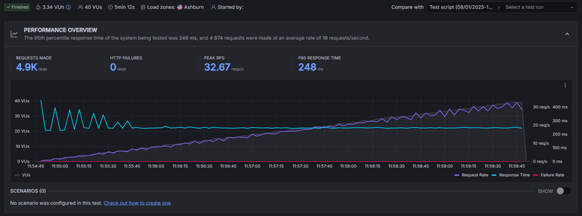Click the users icon beside 40 VUs
This screenshot has width=582, height=216.
pos(81,7)
